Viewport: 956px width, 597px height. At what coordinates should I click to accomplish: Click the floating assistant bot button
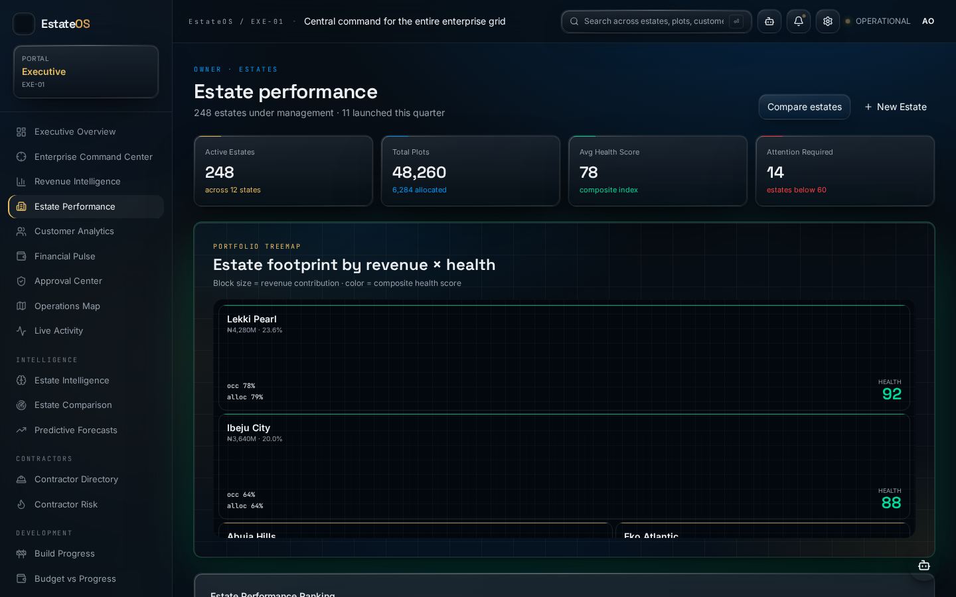[923, 566]
